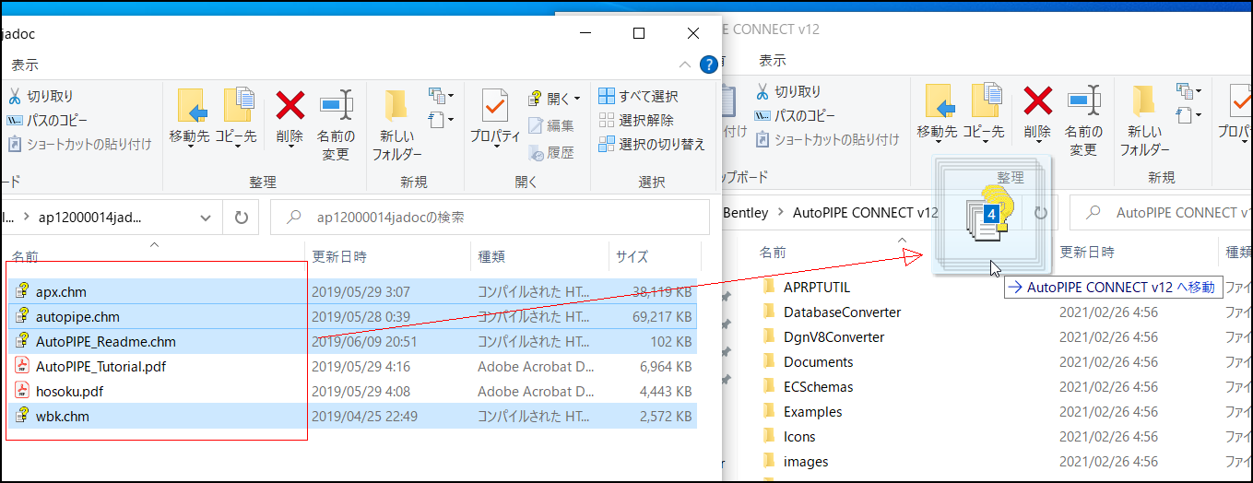Click the red 削除 delete icon, left window
Viewport: 1253px width, 483px height.
click(x=290, y=105)
